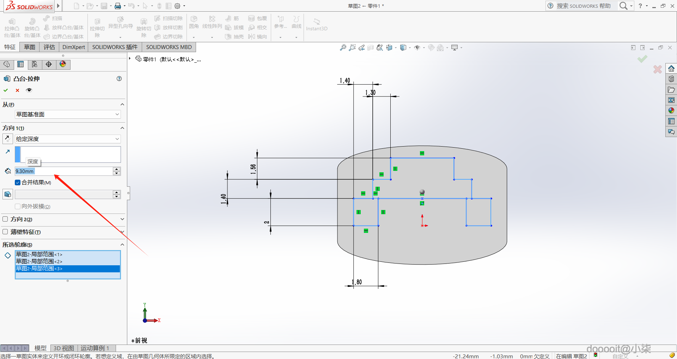The image size is (677, 359).
Task: Switch to the 评估 tab
Action: [x=49, y=47]
